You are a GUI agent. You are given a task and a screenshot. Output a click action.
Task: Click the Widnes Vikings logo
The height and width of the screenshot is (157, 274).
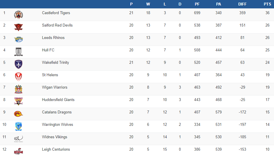point(18,139)
